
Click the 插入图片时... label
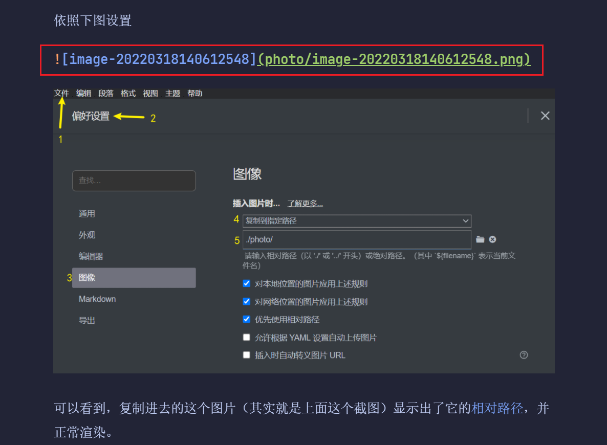(x=256, y=204)
